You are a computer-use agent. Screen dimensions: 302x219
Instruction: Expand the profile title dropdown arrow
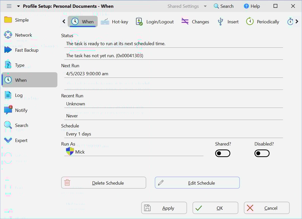pyautogui.click(x=18, y=6)
